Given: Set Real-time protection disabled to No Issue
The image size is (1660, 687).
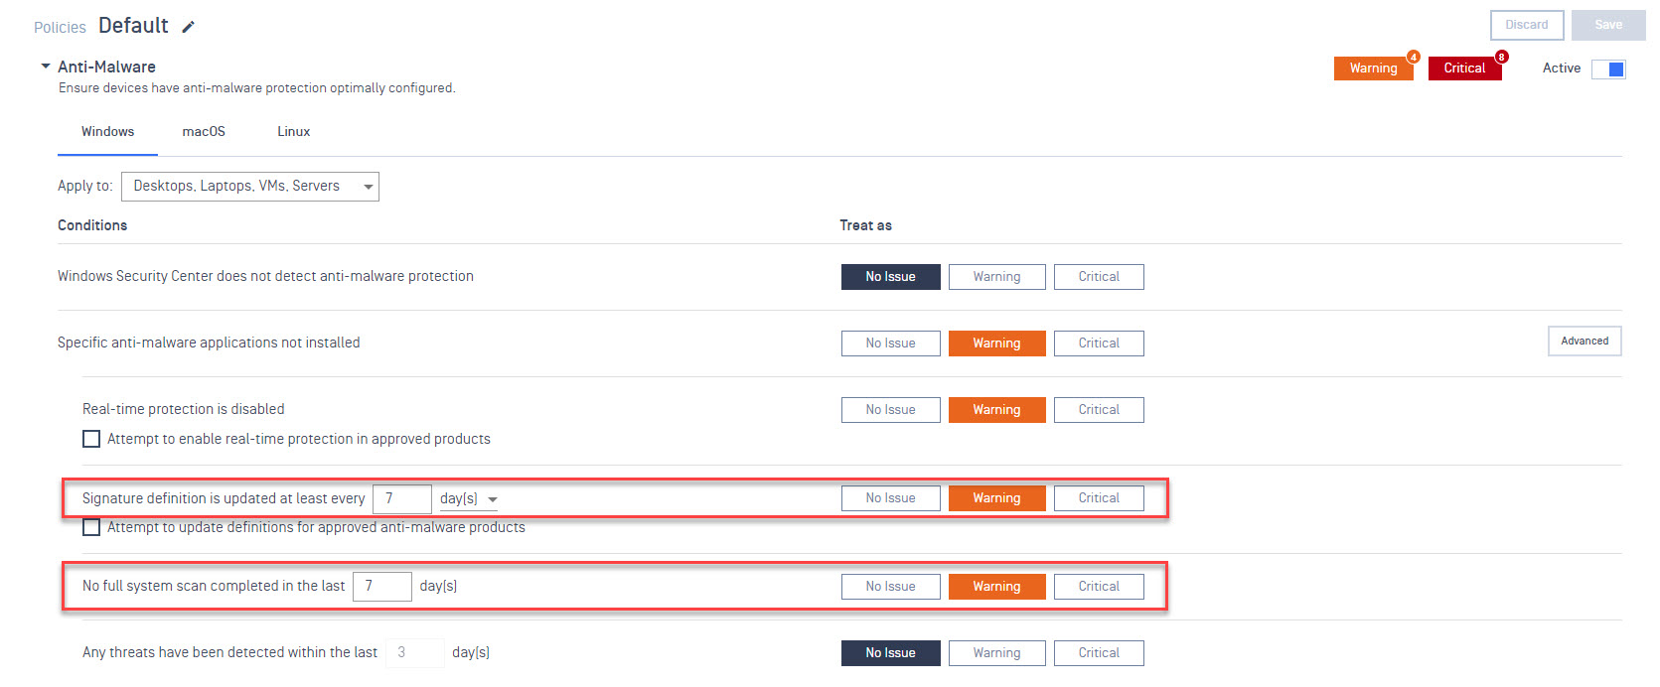Looking at the screenshot, I should click(890, 410).
